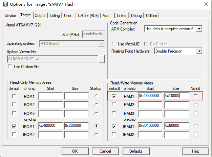The image size is (212, 157).
Task: Uncheck the RAM1 default checkbox
Action: click(x=114, y=96)
